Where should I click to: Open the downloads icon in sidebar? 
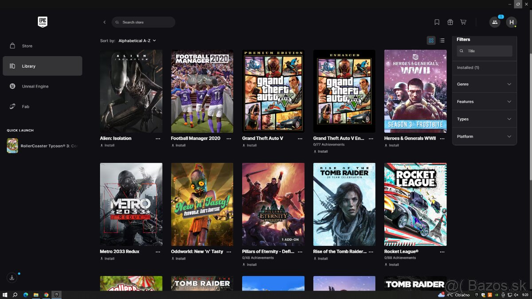[x=12, y=278]
